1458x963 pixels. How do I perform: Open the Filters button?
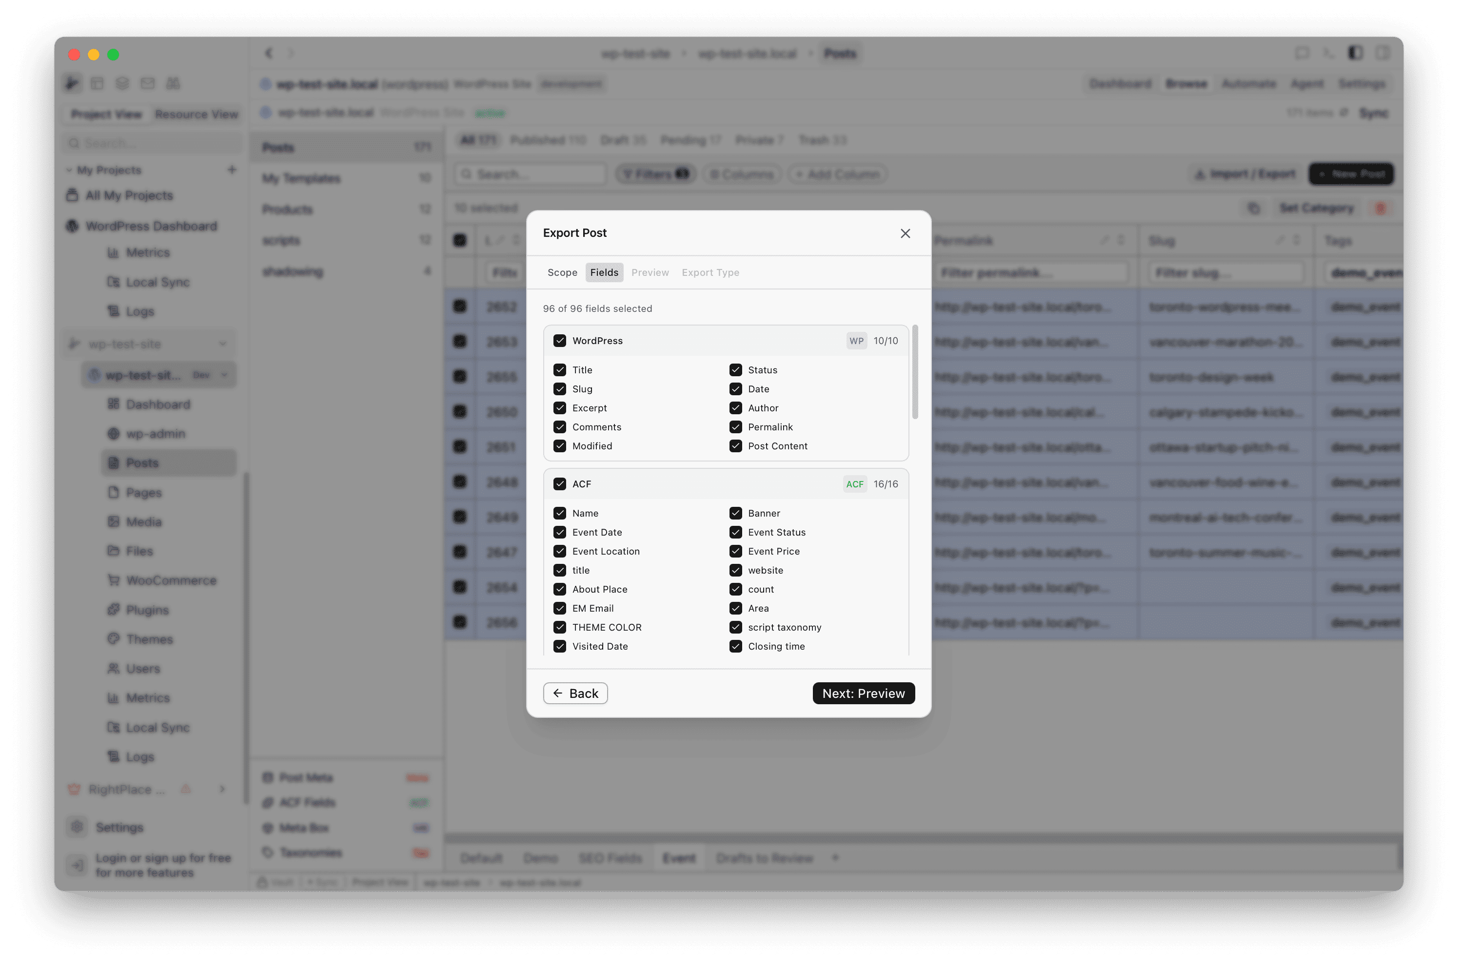pyautogui.click(x=655, y=174)
